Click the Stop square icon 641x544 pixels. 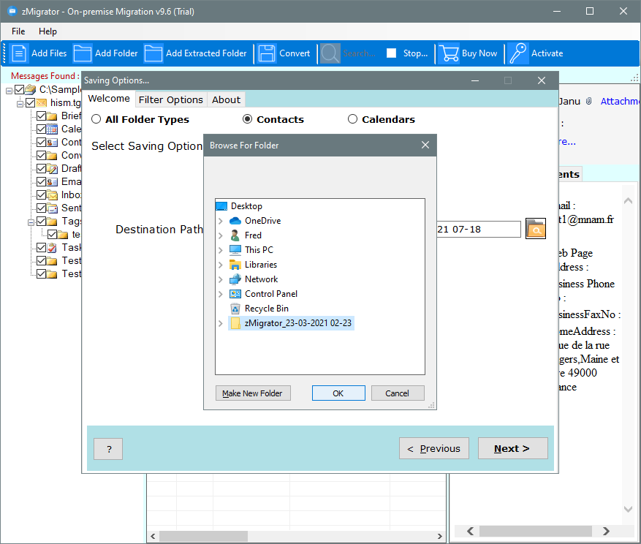[391, 53]
